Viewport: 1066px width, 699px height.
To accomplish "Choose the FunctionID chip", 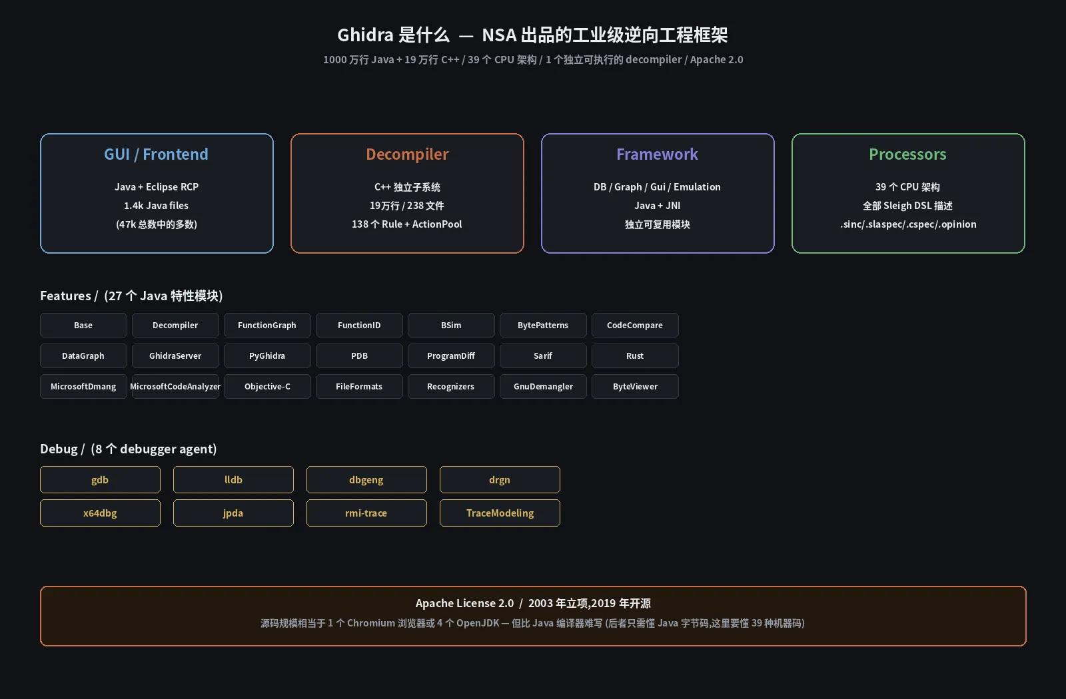I will point(359,325).
